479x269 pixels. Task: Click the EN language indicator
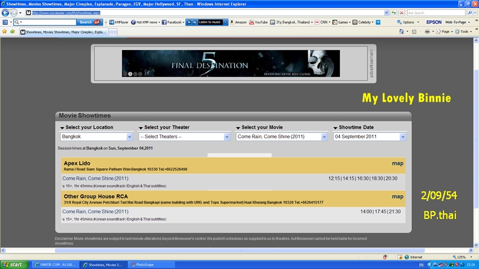[422, 264]
